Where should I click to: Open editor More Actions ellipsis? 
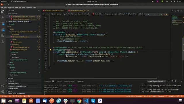point(181,11)
